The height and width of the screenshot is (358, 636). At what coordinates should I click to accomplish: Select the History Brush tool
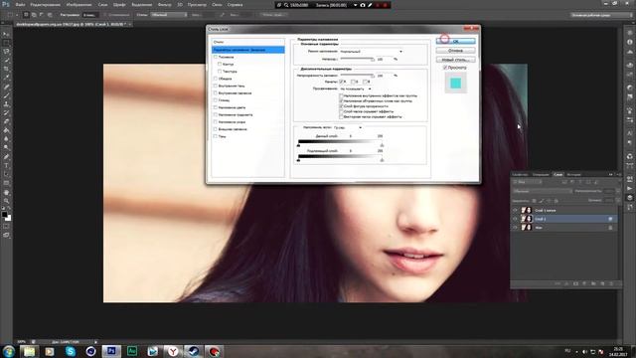point(6,113)
